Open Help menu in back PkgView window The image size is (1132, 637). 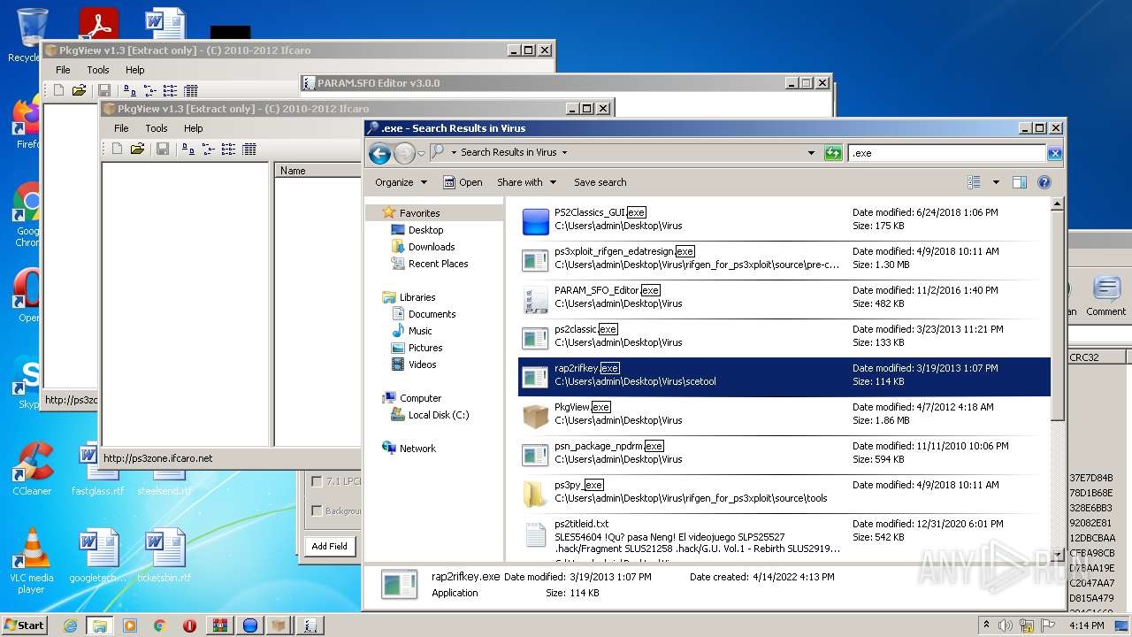tap(134, 70)
